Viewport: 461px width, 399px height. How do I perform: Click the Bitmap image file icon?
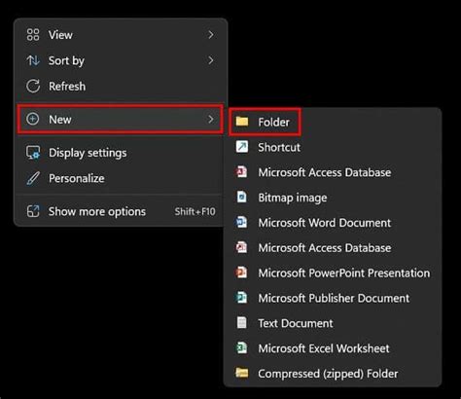242,197
